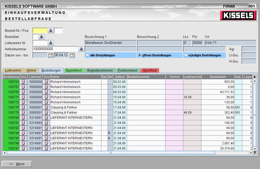The image size is (260, 169).
Task: Switch to Lieferanten tab
Action: [13, 71]
